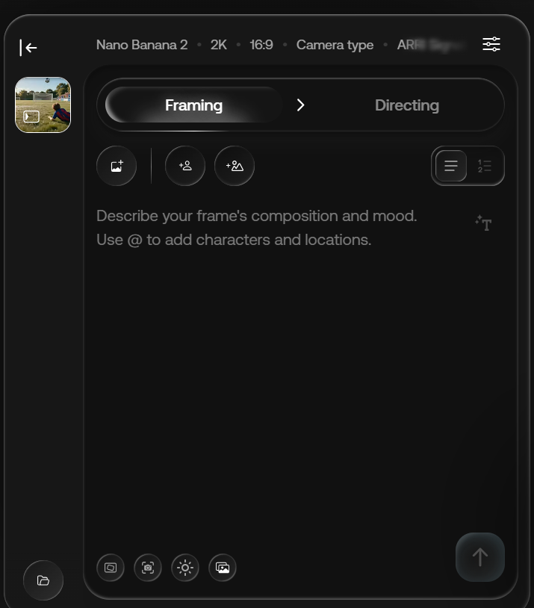Open the settings sliders icon
534x608 pixels.
[491, 44]
